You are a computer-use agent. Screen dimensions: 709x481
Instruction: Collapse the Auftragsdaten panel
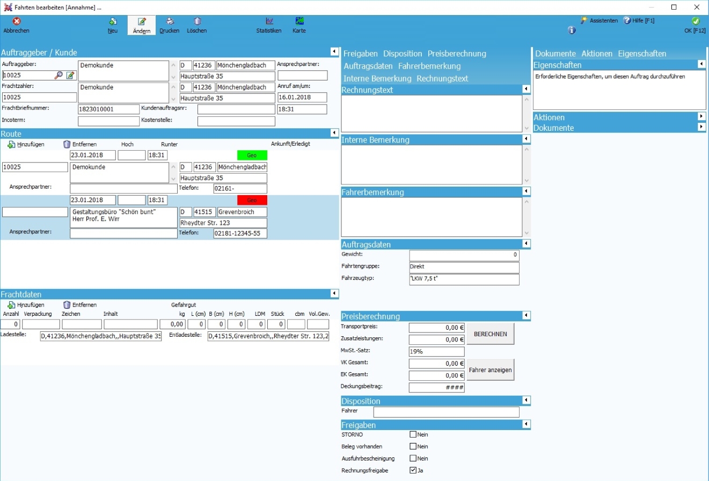[526, 244]
